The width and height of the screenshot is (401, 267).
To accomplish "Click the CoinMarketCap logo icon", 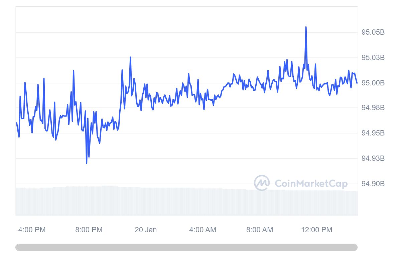I will [262, 183].
